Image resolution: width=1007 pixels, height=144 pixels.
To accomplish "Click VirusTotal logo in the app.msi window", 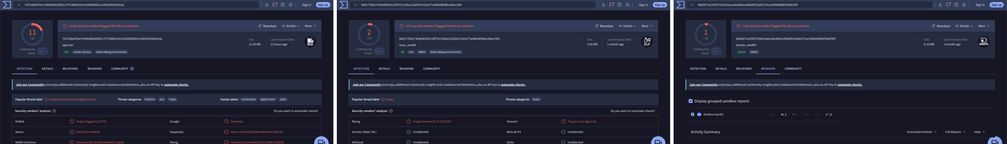I will (x=7, y=5).
